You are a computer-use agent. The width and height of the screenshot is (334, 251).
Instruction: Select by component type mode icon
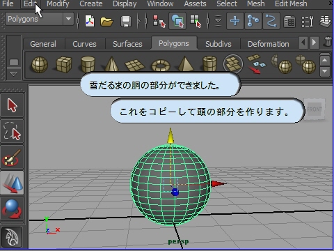pos(196,22)
